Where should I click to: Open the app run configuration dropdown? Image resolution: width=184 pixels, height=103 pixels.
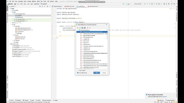pyautogui.click(x=129, y=4)
